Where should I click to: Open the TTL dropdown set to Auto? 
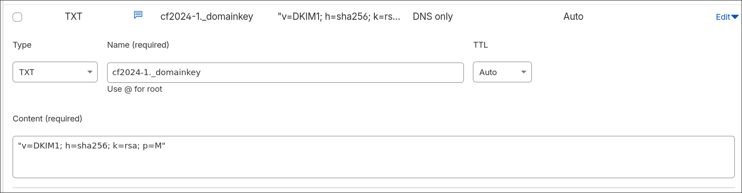[502, 72]
